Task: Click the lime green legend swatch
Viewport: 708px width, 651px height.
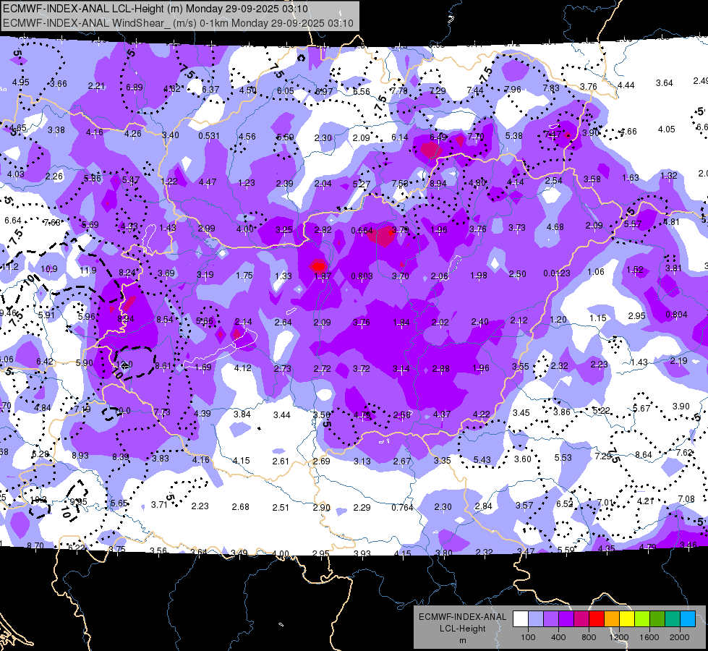Action: [642, 618]
